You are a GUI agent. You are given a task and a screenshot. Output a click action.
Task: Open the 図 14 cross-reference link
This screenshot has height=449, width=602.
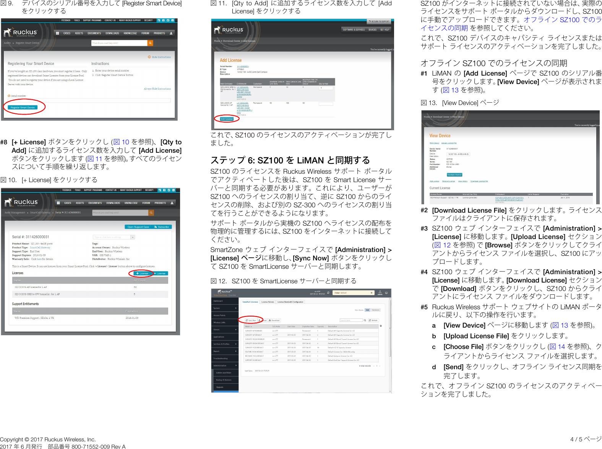[x=557, y=347]
